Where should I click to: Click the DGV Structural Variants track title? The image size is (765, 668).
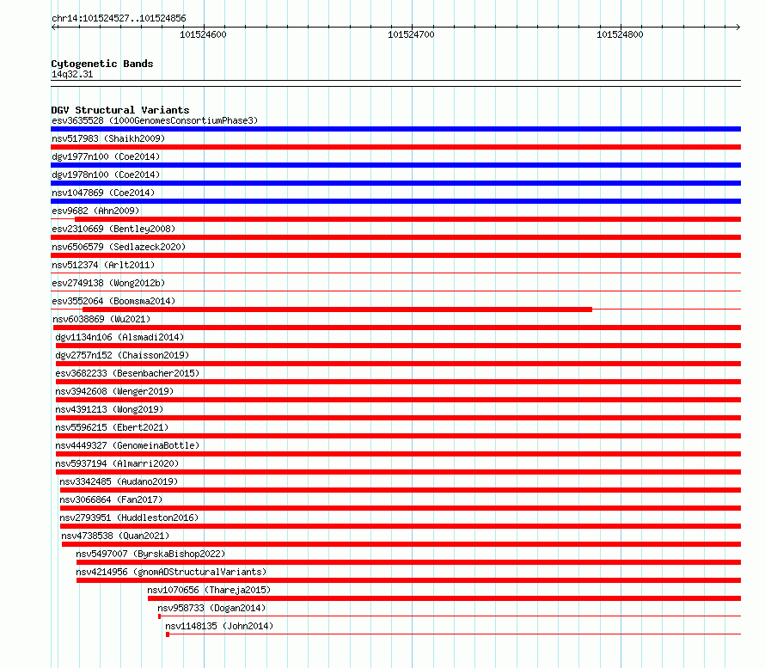click(x=120, y=110)
